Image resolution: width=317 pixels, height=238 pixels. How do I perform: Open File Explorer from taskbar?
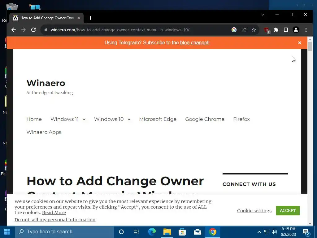click(x=167, y=232)
